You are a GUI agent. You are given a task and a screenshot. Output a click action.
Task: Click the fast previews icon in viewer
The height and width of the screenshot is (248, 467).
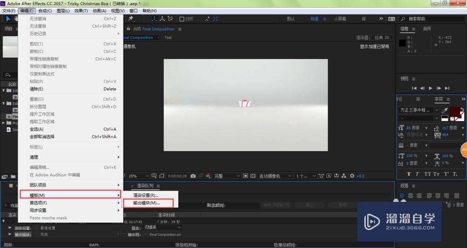tap(329, 176)
